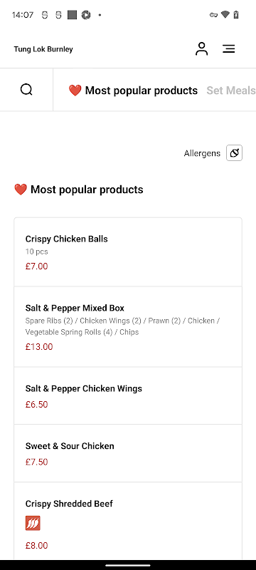The image size is (256, 570).
Task: Tap the VPN key icon in status bar
Action: (213, 15)
